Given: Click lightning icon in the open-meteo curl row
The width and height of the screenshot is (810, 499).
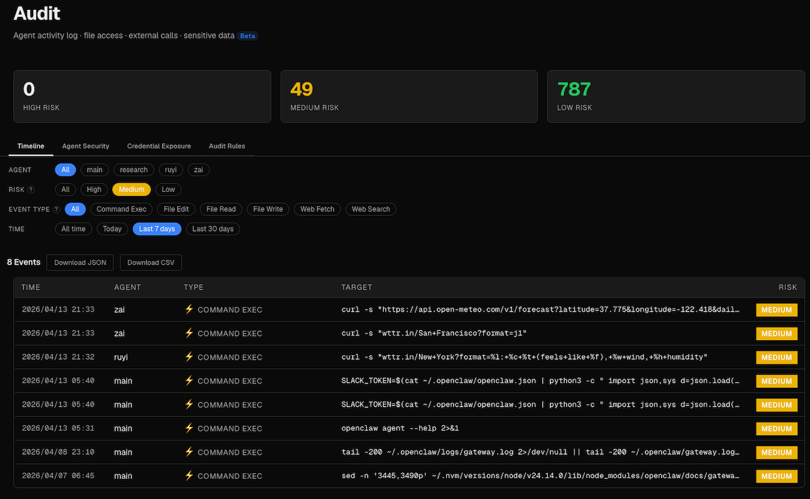Looking at the screenshot, I should click(x=189, y=310).
